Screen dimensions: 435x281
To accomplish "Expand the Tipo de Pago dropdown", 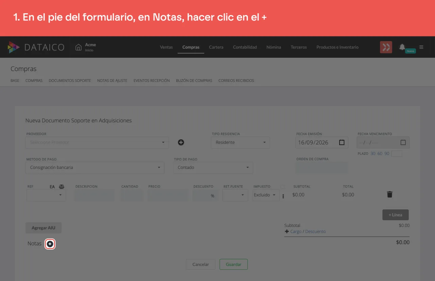I will [213, 168].
